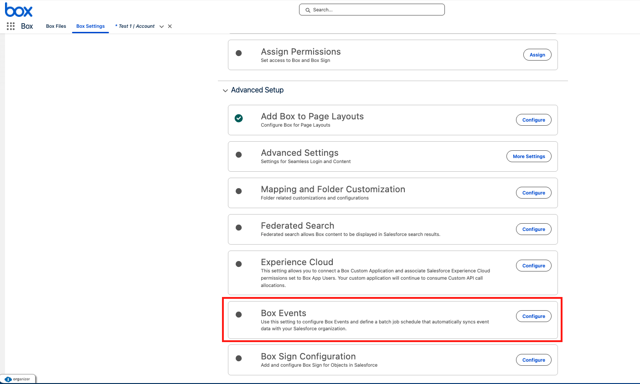Open the App Launcher grid icon
Screen dimensions: 640x384
(10, 26)
